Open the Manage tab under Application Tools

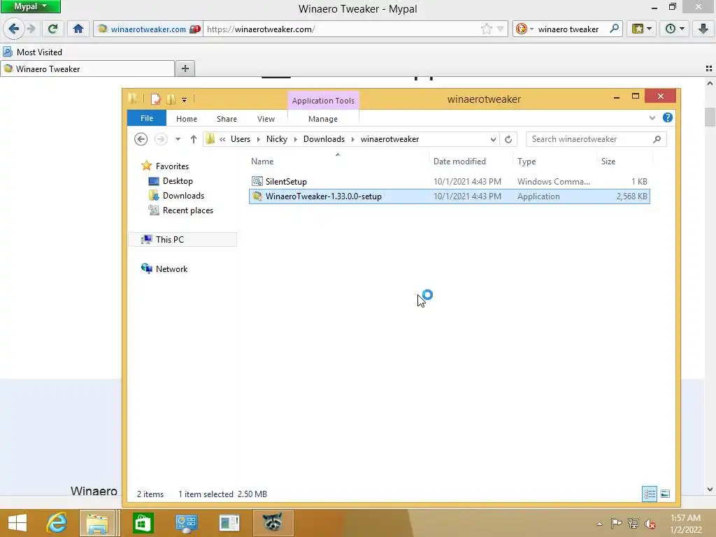click(x=323, y=119)
